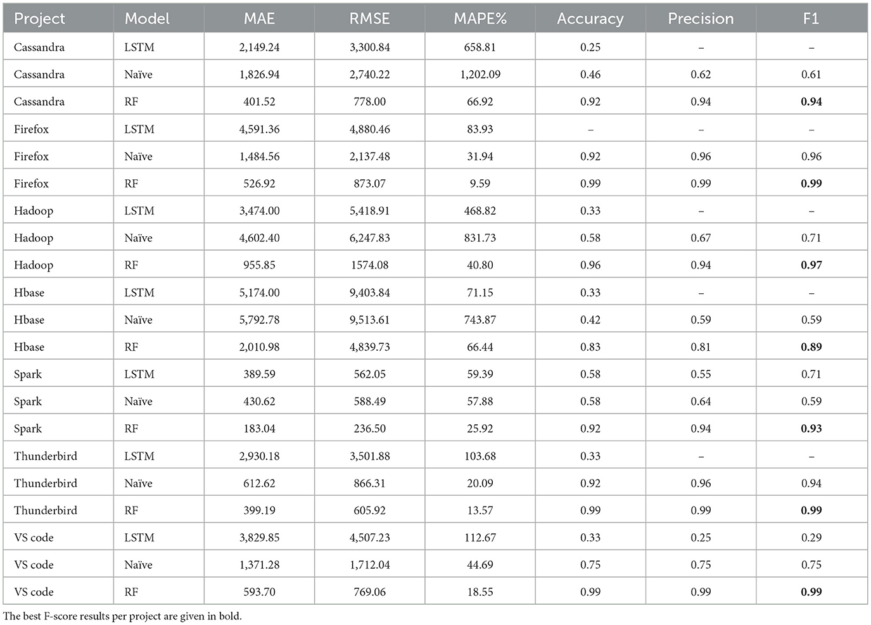Click the bold F1 value 0.89
The height and width of the screenshot is (625, 871).
pyautogui.click(x=811, y=347)
